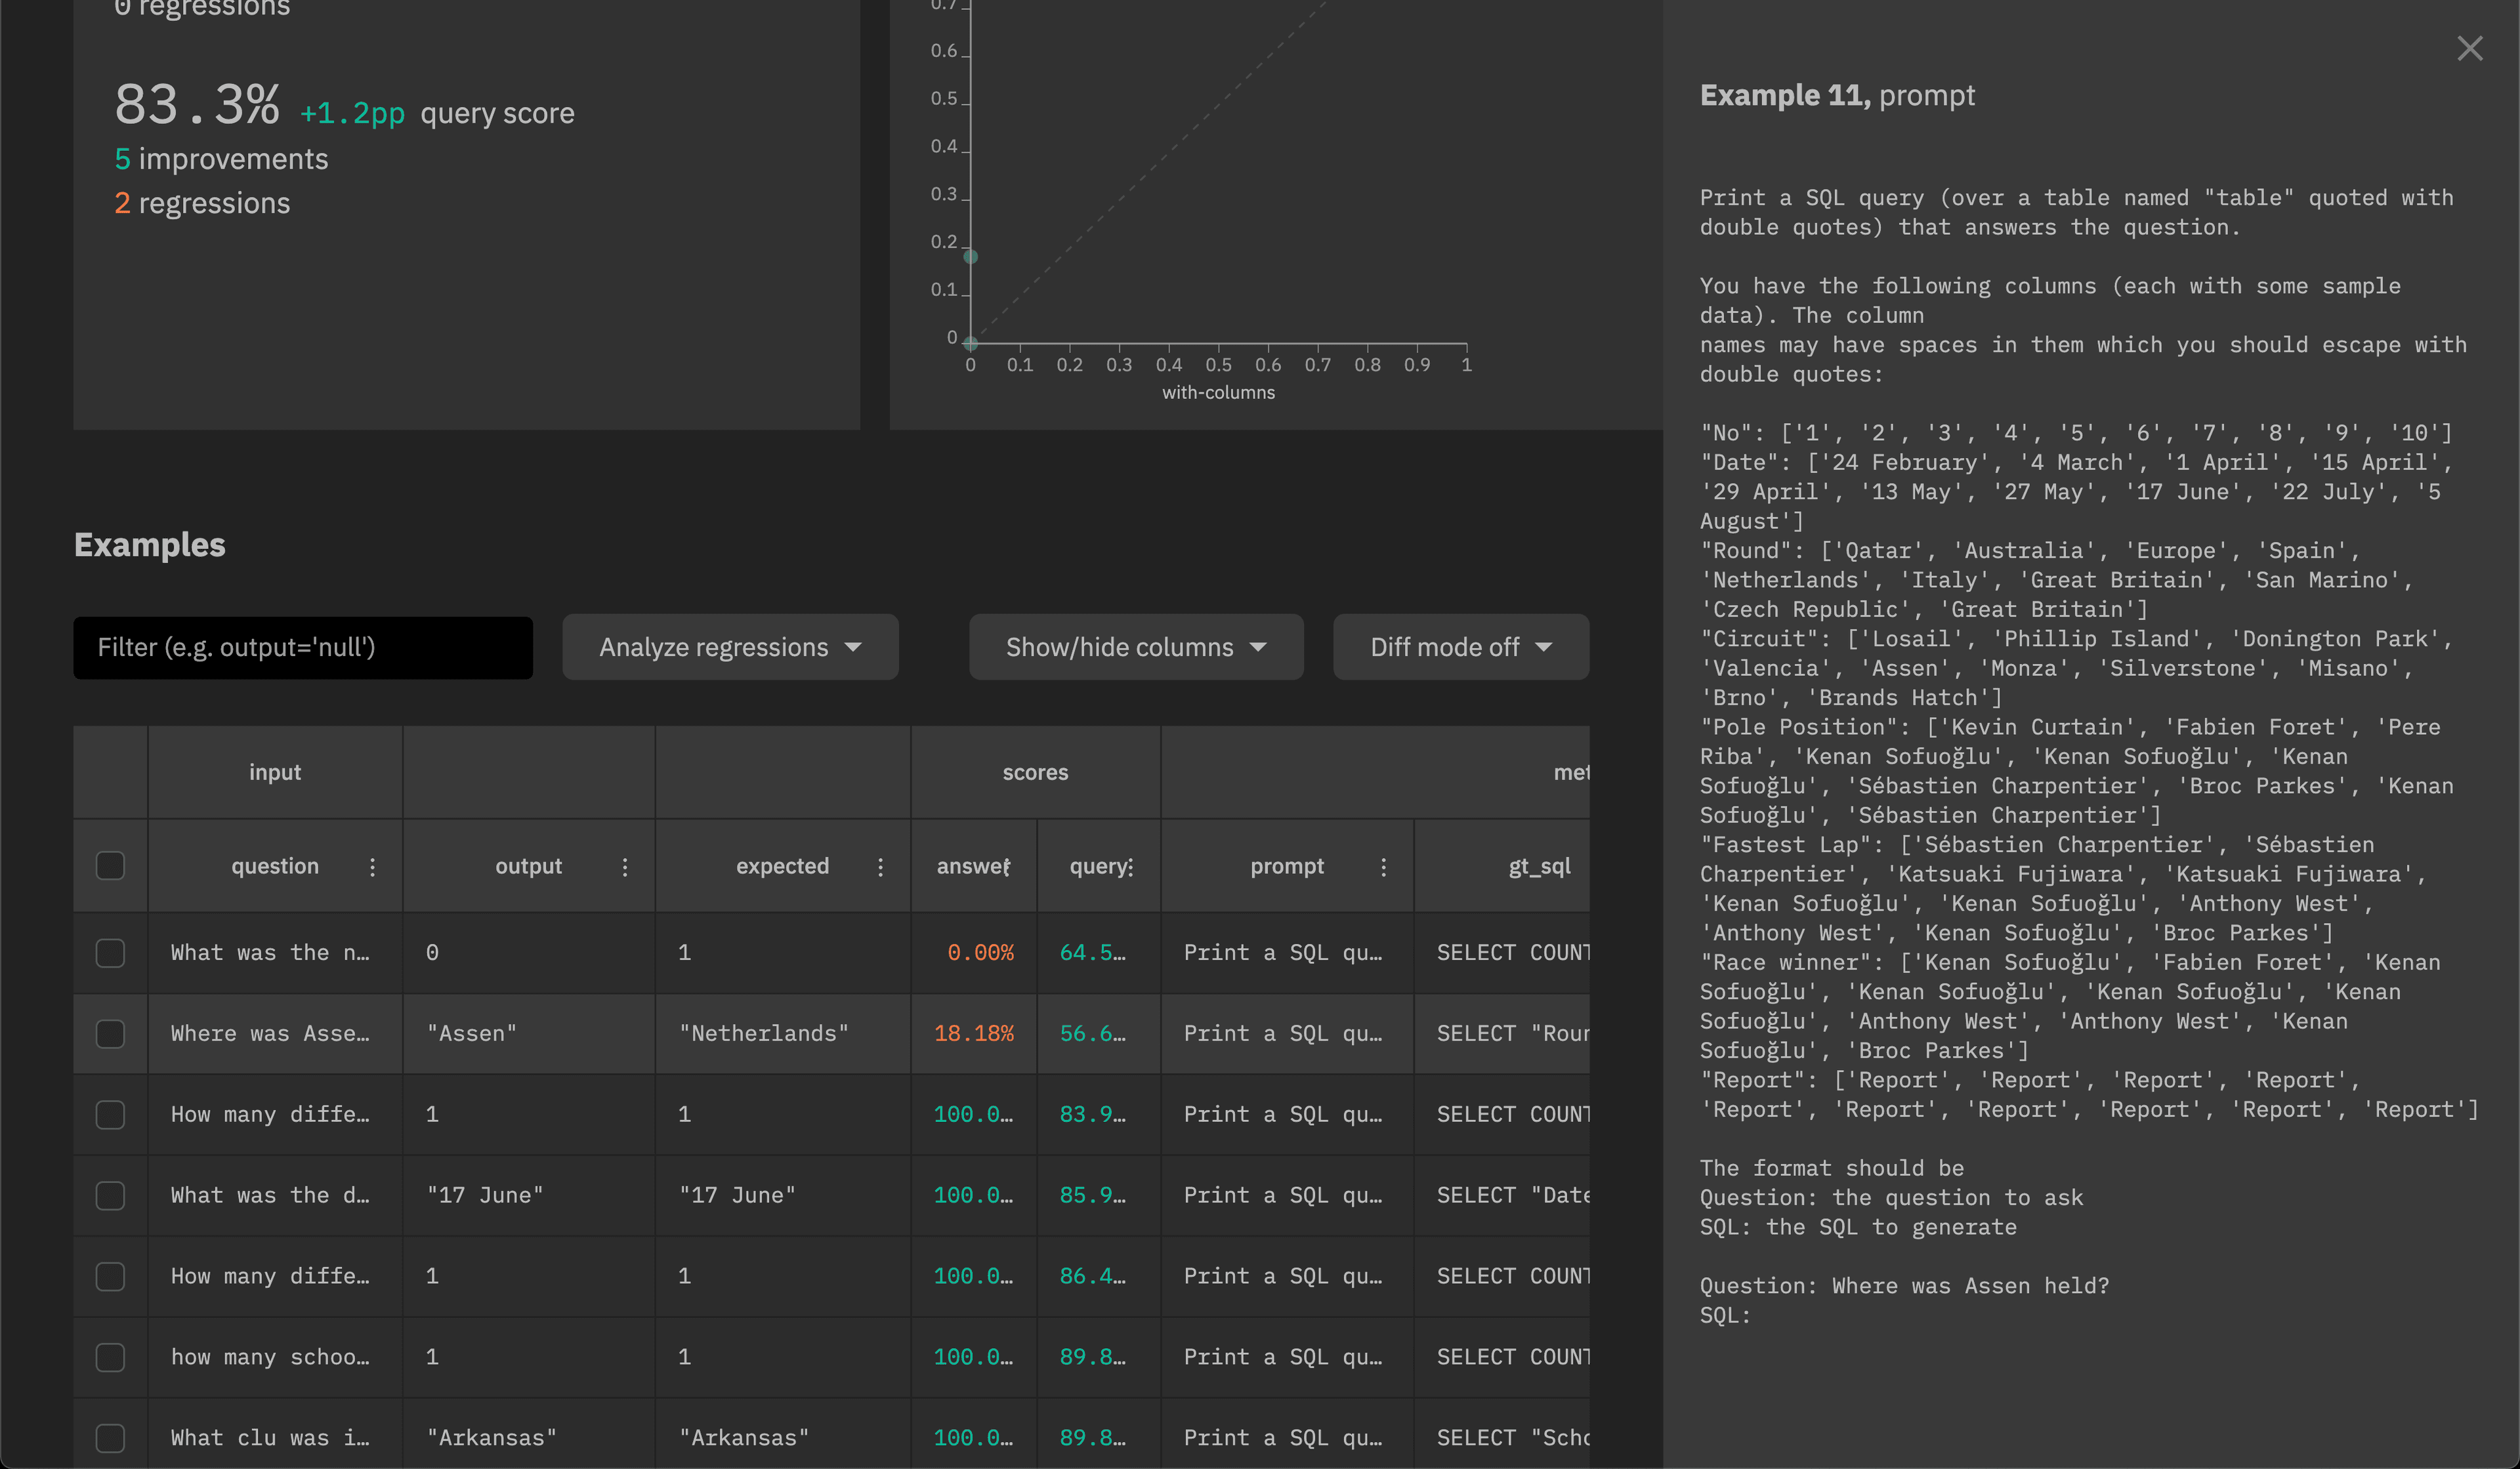Open the expected column options menu

(x=880, y=867)
